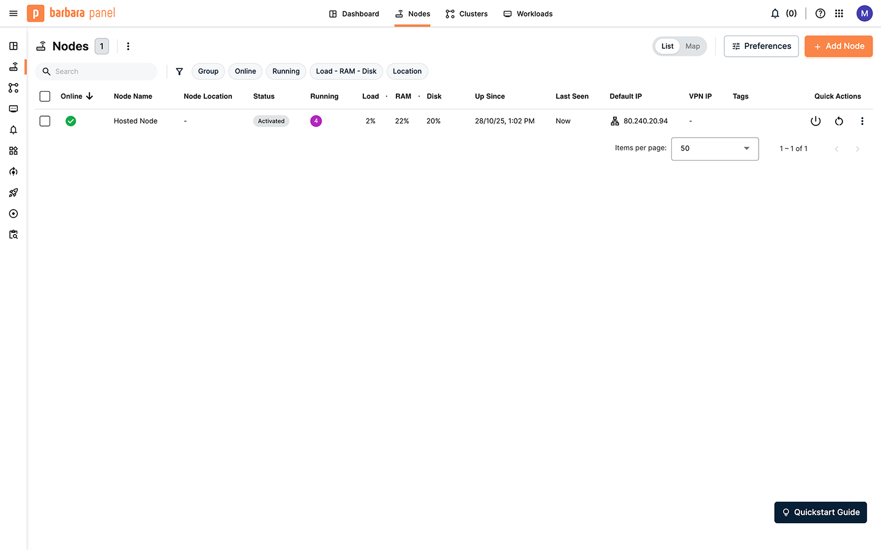Click the restart icon for Hosted Node
Viewport: 881px width, 550px height.
click(839, 121)
